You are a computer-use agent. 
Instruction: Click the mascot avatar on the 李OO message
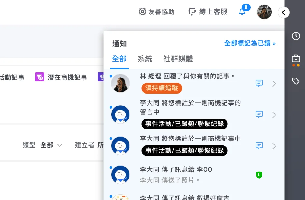120,175
